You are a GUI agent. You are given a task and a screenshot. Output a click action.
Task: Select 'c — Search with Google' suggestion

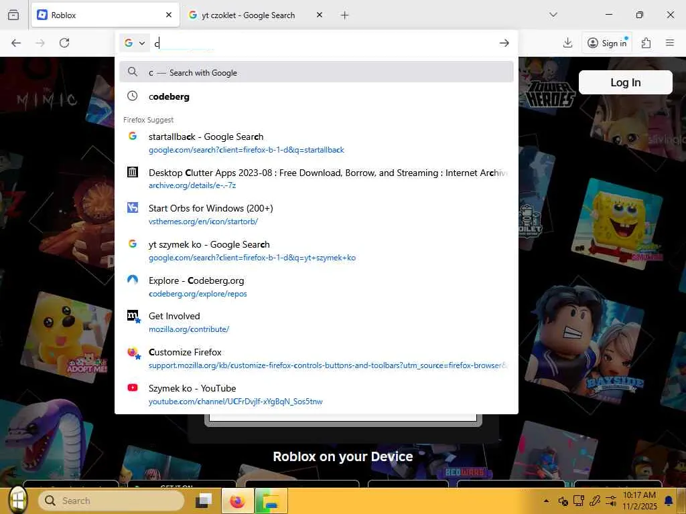coord(316,72)
